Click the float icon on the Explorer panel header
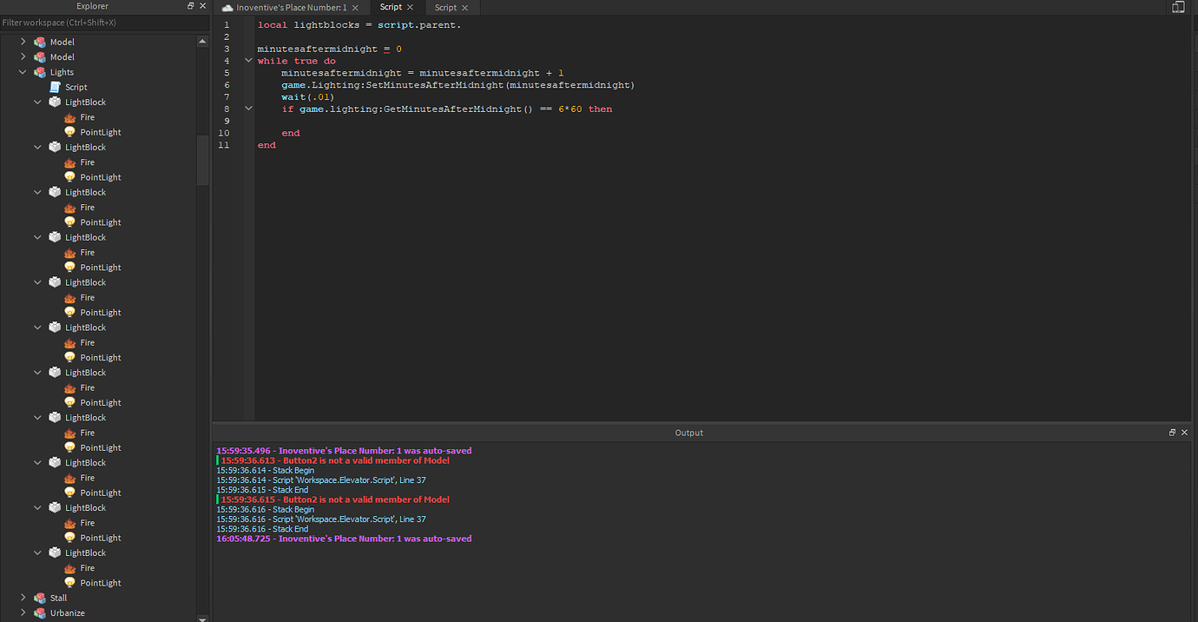The height and width of the screenshot is (622, 1198). [x=189, y=6]
